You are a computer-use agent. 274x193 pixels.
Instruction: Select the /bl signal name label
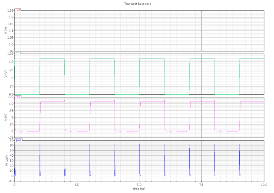click(x=18, y=53)
